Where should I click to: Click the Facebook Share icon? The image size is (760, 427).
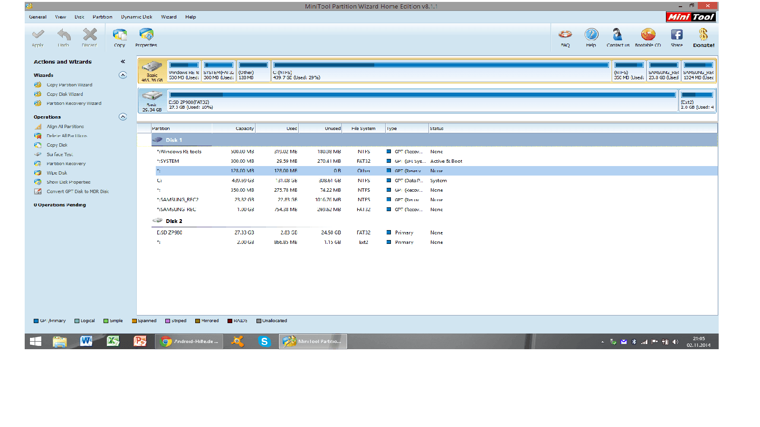pyautogui.click(x=677, y=34)
